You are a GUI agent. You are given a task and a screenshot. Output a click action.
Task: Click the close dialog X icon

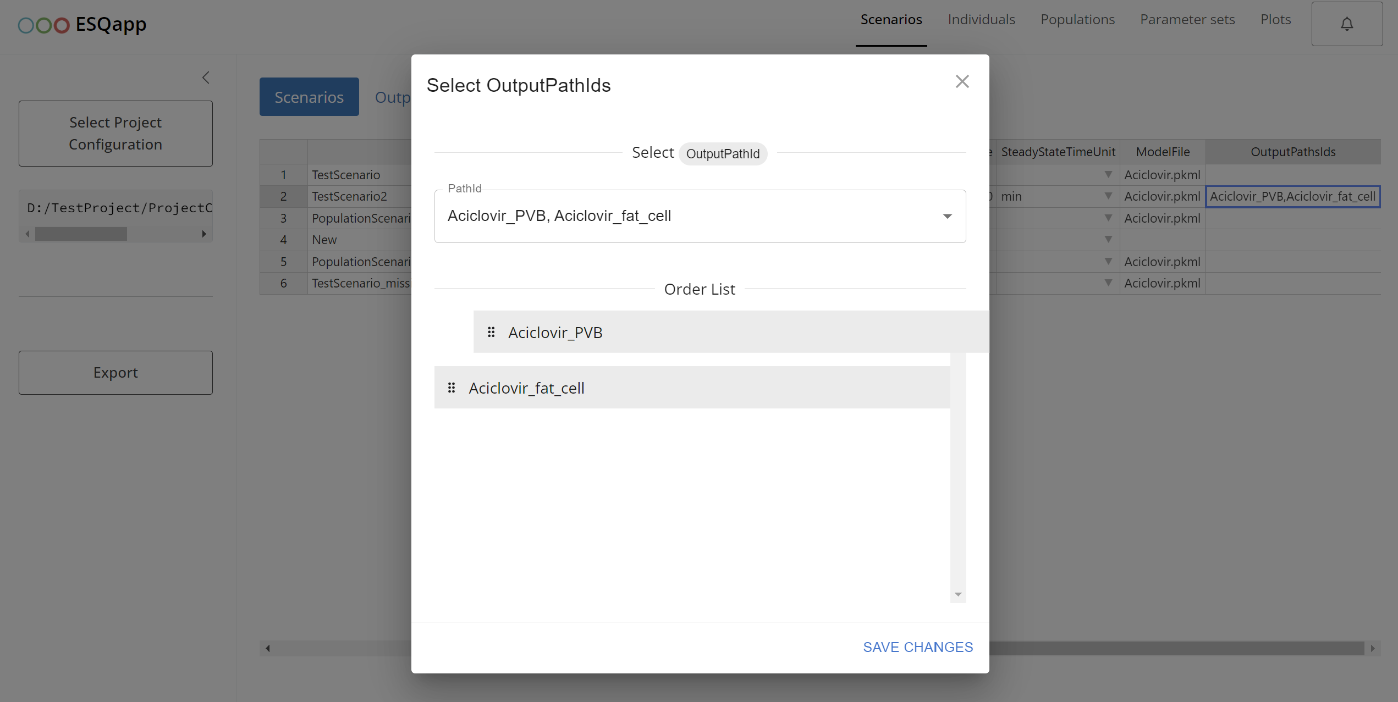pos(964,81)
